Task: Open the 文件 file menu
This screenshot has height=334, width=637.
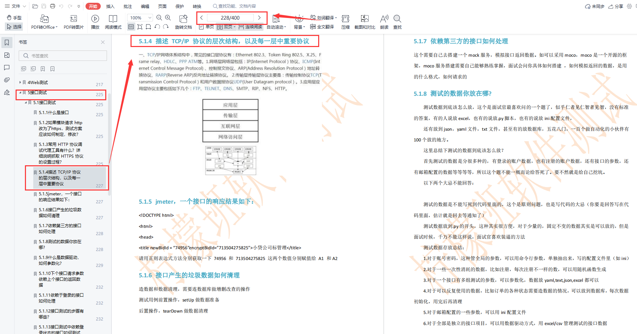Action: click(15, 6)
